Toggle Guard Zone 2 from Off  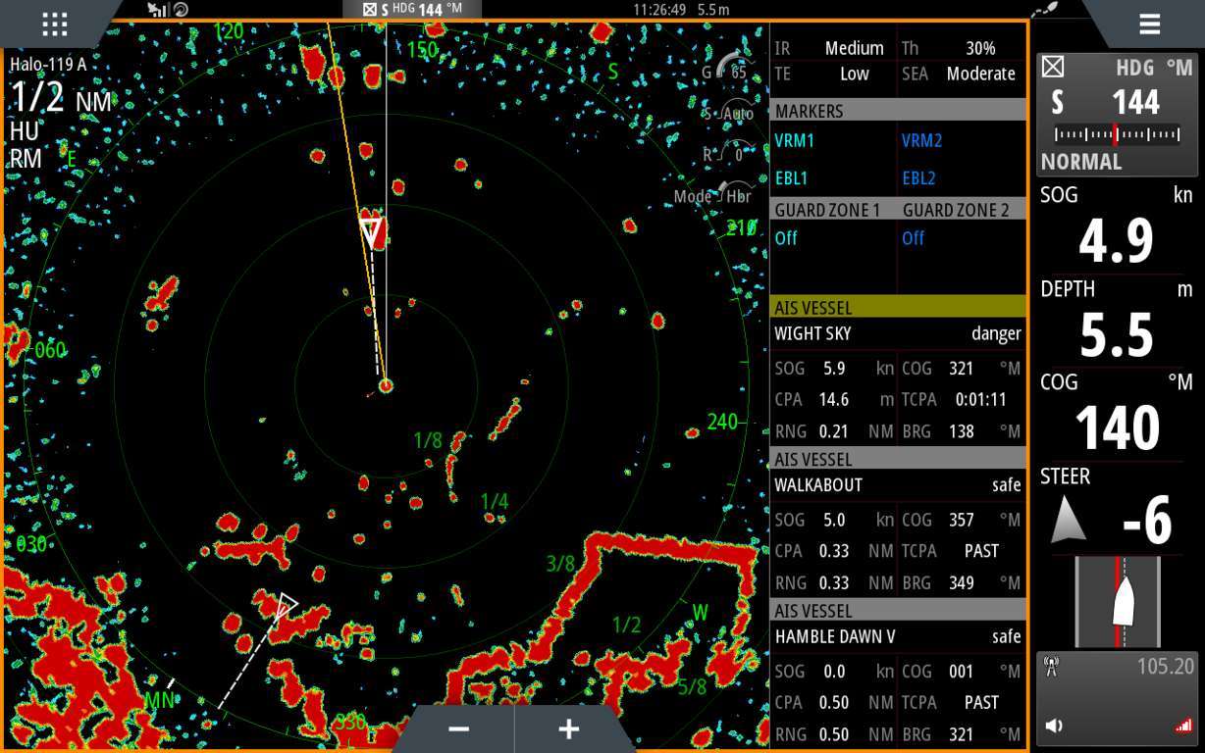point(913,237)
